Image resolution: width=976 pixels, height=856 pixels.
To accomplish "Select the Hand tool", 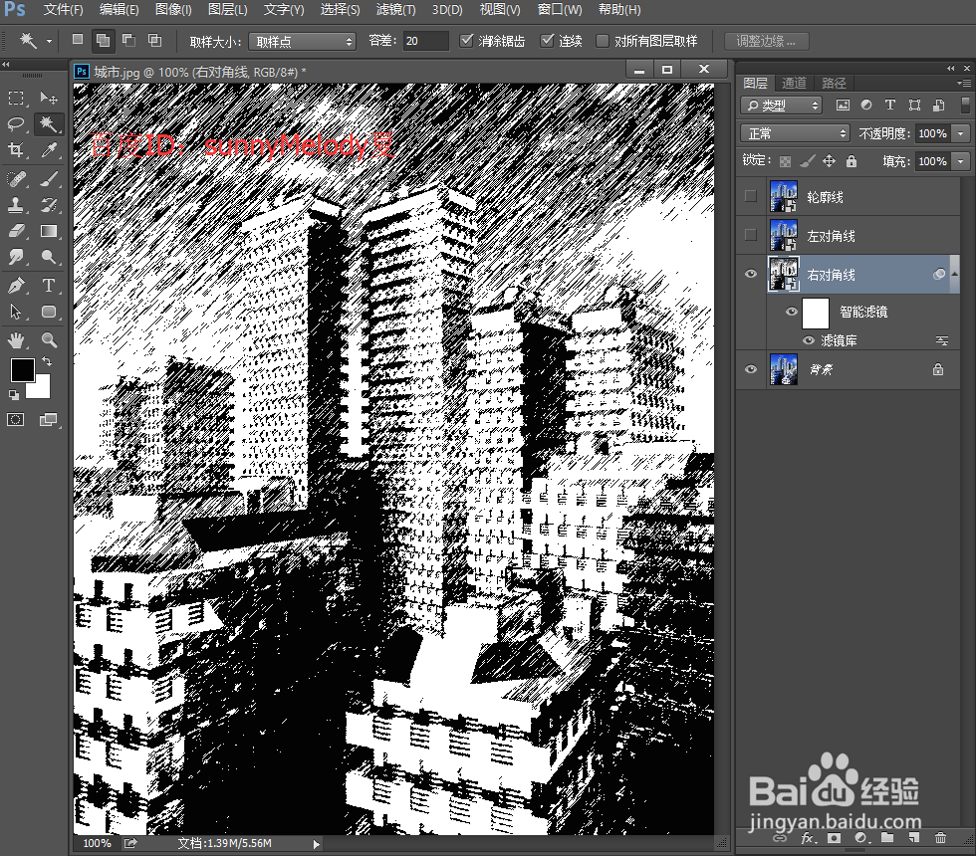I will tap(16, 339).
